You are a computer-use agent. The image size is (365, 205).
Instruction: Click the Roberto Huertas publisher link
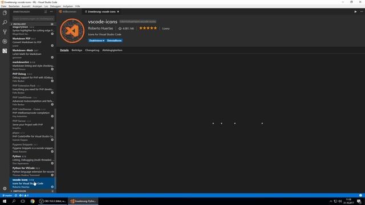point(100,28)
